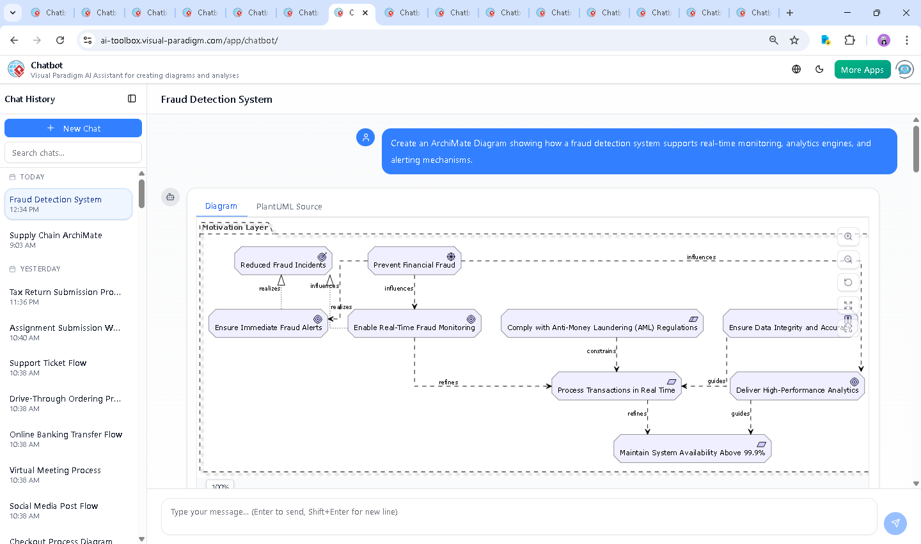Click the robot icon beside the diagram card
The image size is (921, 544).
click(x=170, y=197)
